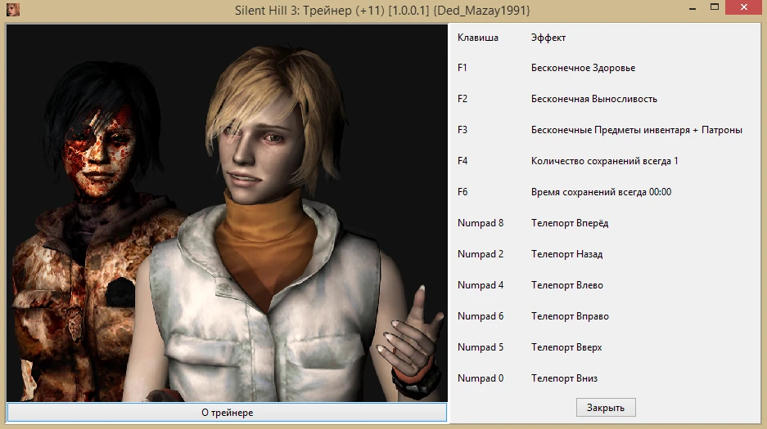Viewport: 767px width, 429px height.
Task: Select the 'Numpad 6' key label
Action: coord(481,316)
